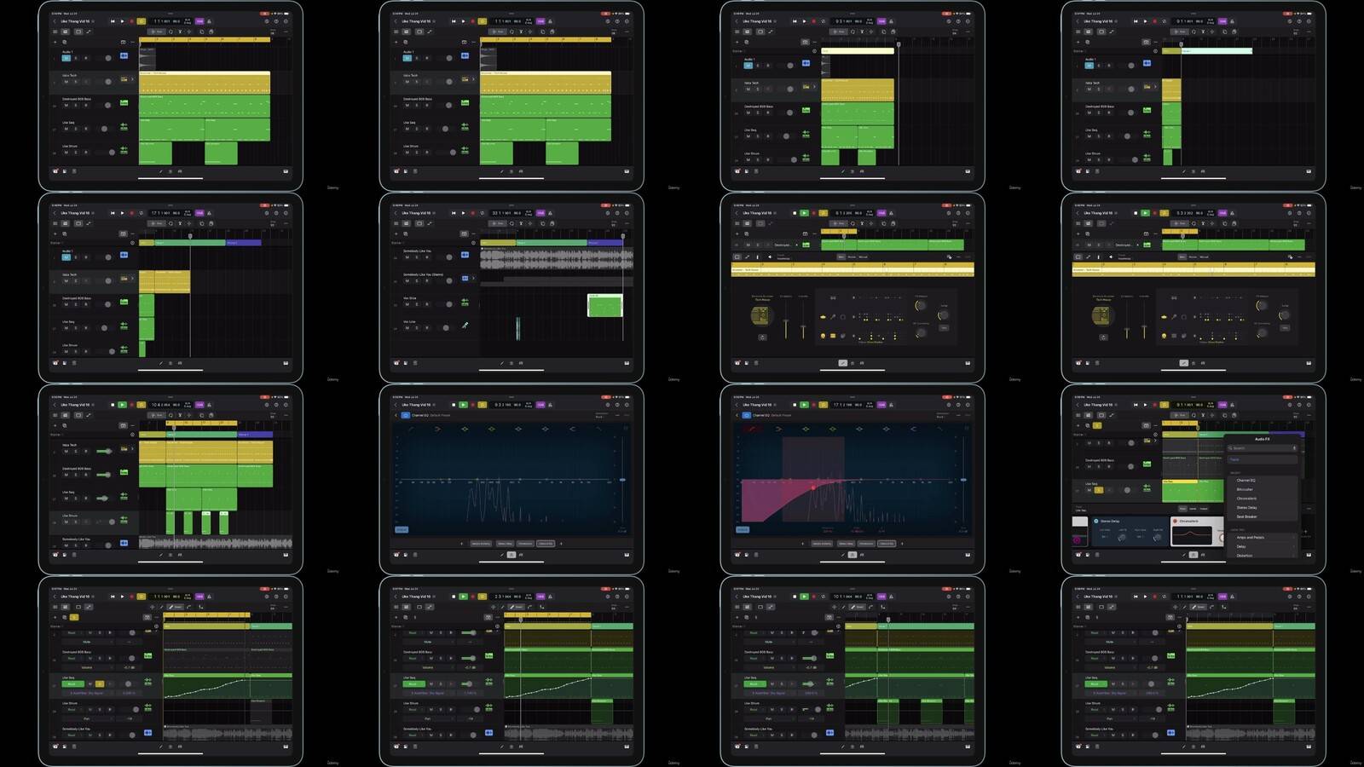Choose Bitcrusher in Audio FX list, row 3 col 4 iPad
Viewport: 1364px width, 767px height.
tap(1245, 489)
